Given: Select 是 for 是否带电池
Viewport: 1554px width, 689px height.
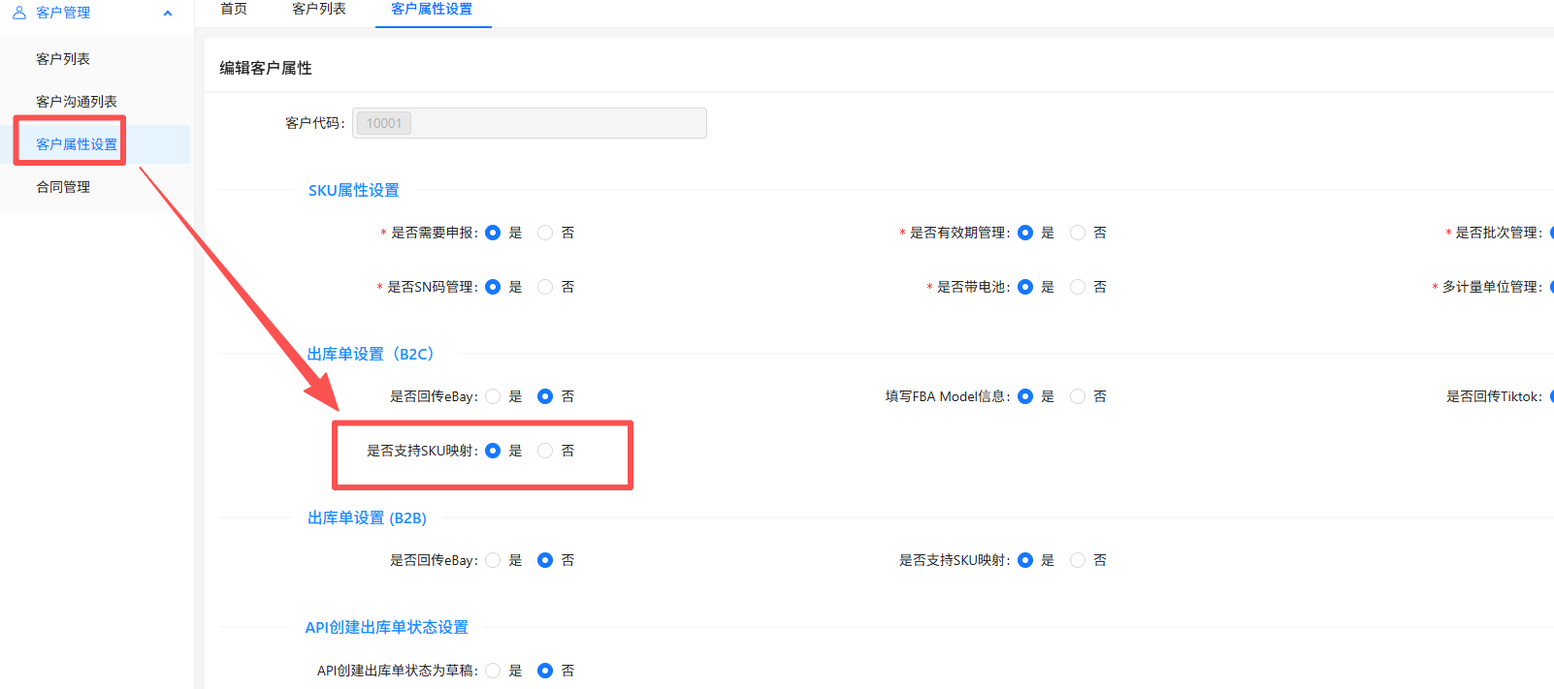Looking at the screenshot, I should coord(1025,287).
